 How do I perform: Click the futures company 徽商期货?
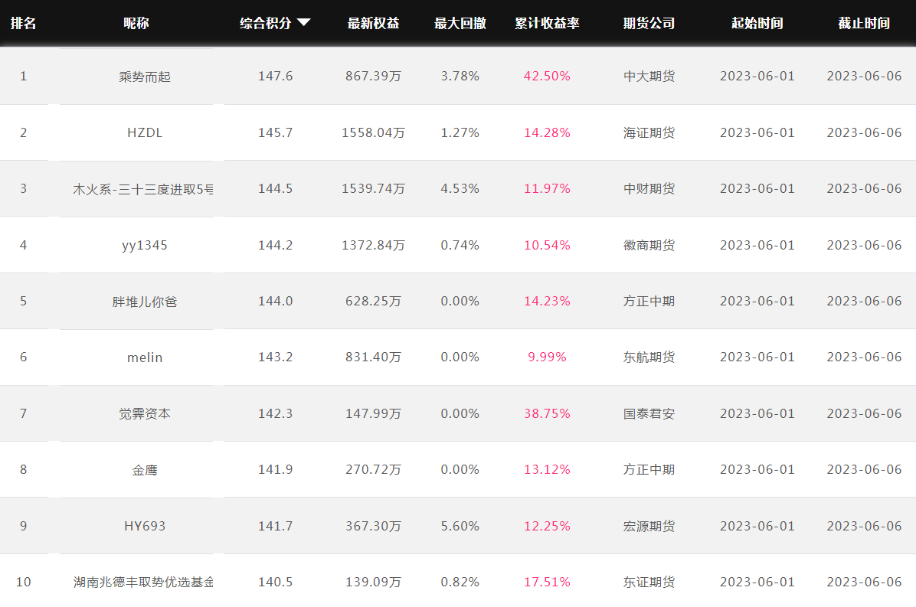pyautogui.click(x=649, y=245)
